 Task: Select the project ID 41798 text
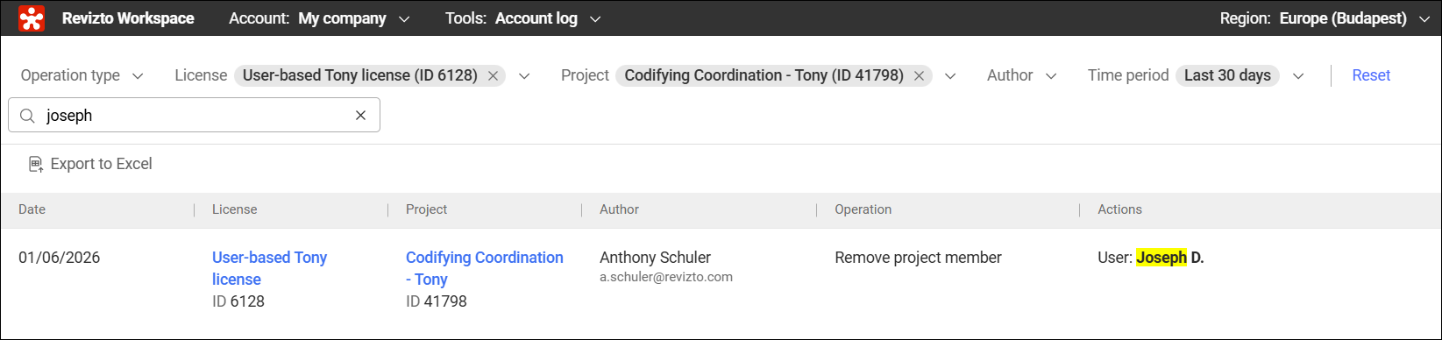[x=437, y=301]
